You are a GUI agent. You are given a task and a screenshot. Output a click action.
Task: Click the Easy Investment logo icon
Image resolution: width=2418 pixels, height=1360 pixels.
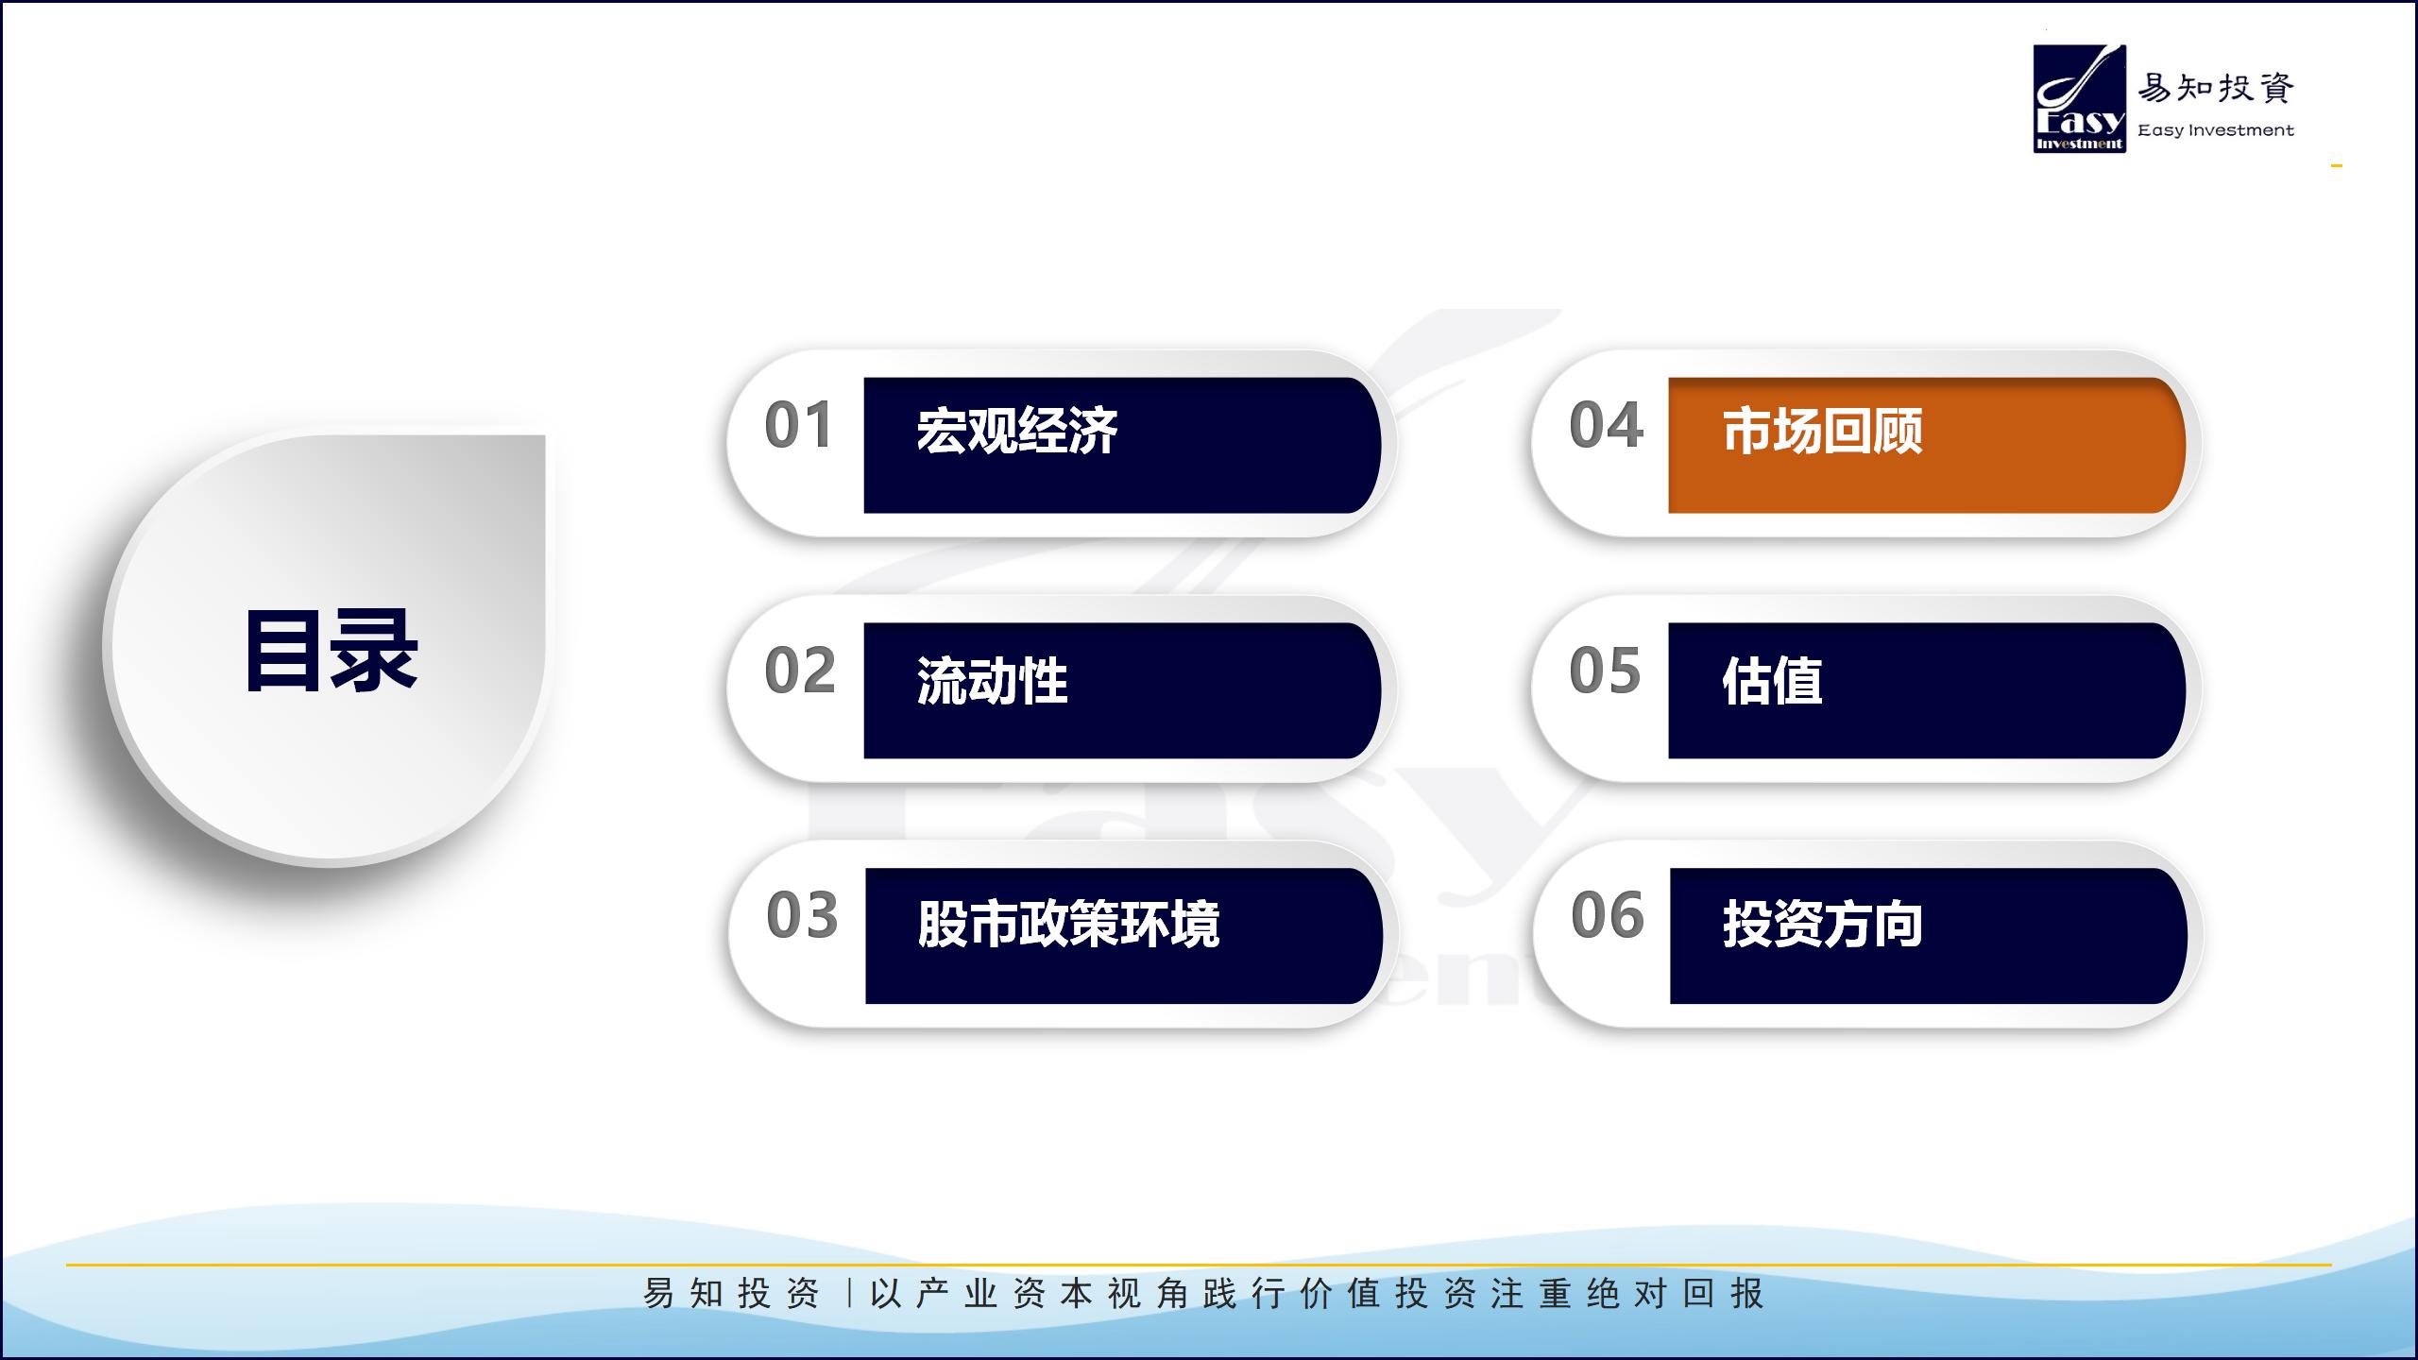point(2079,98)
